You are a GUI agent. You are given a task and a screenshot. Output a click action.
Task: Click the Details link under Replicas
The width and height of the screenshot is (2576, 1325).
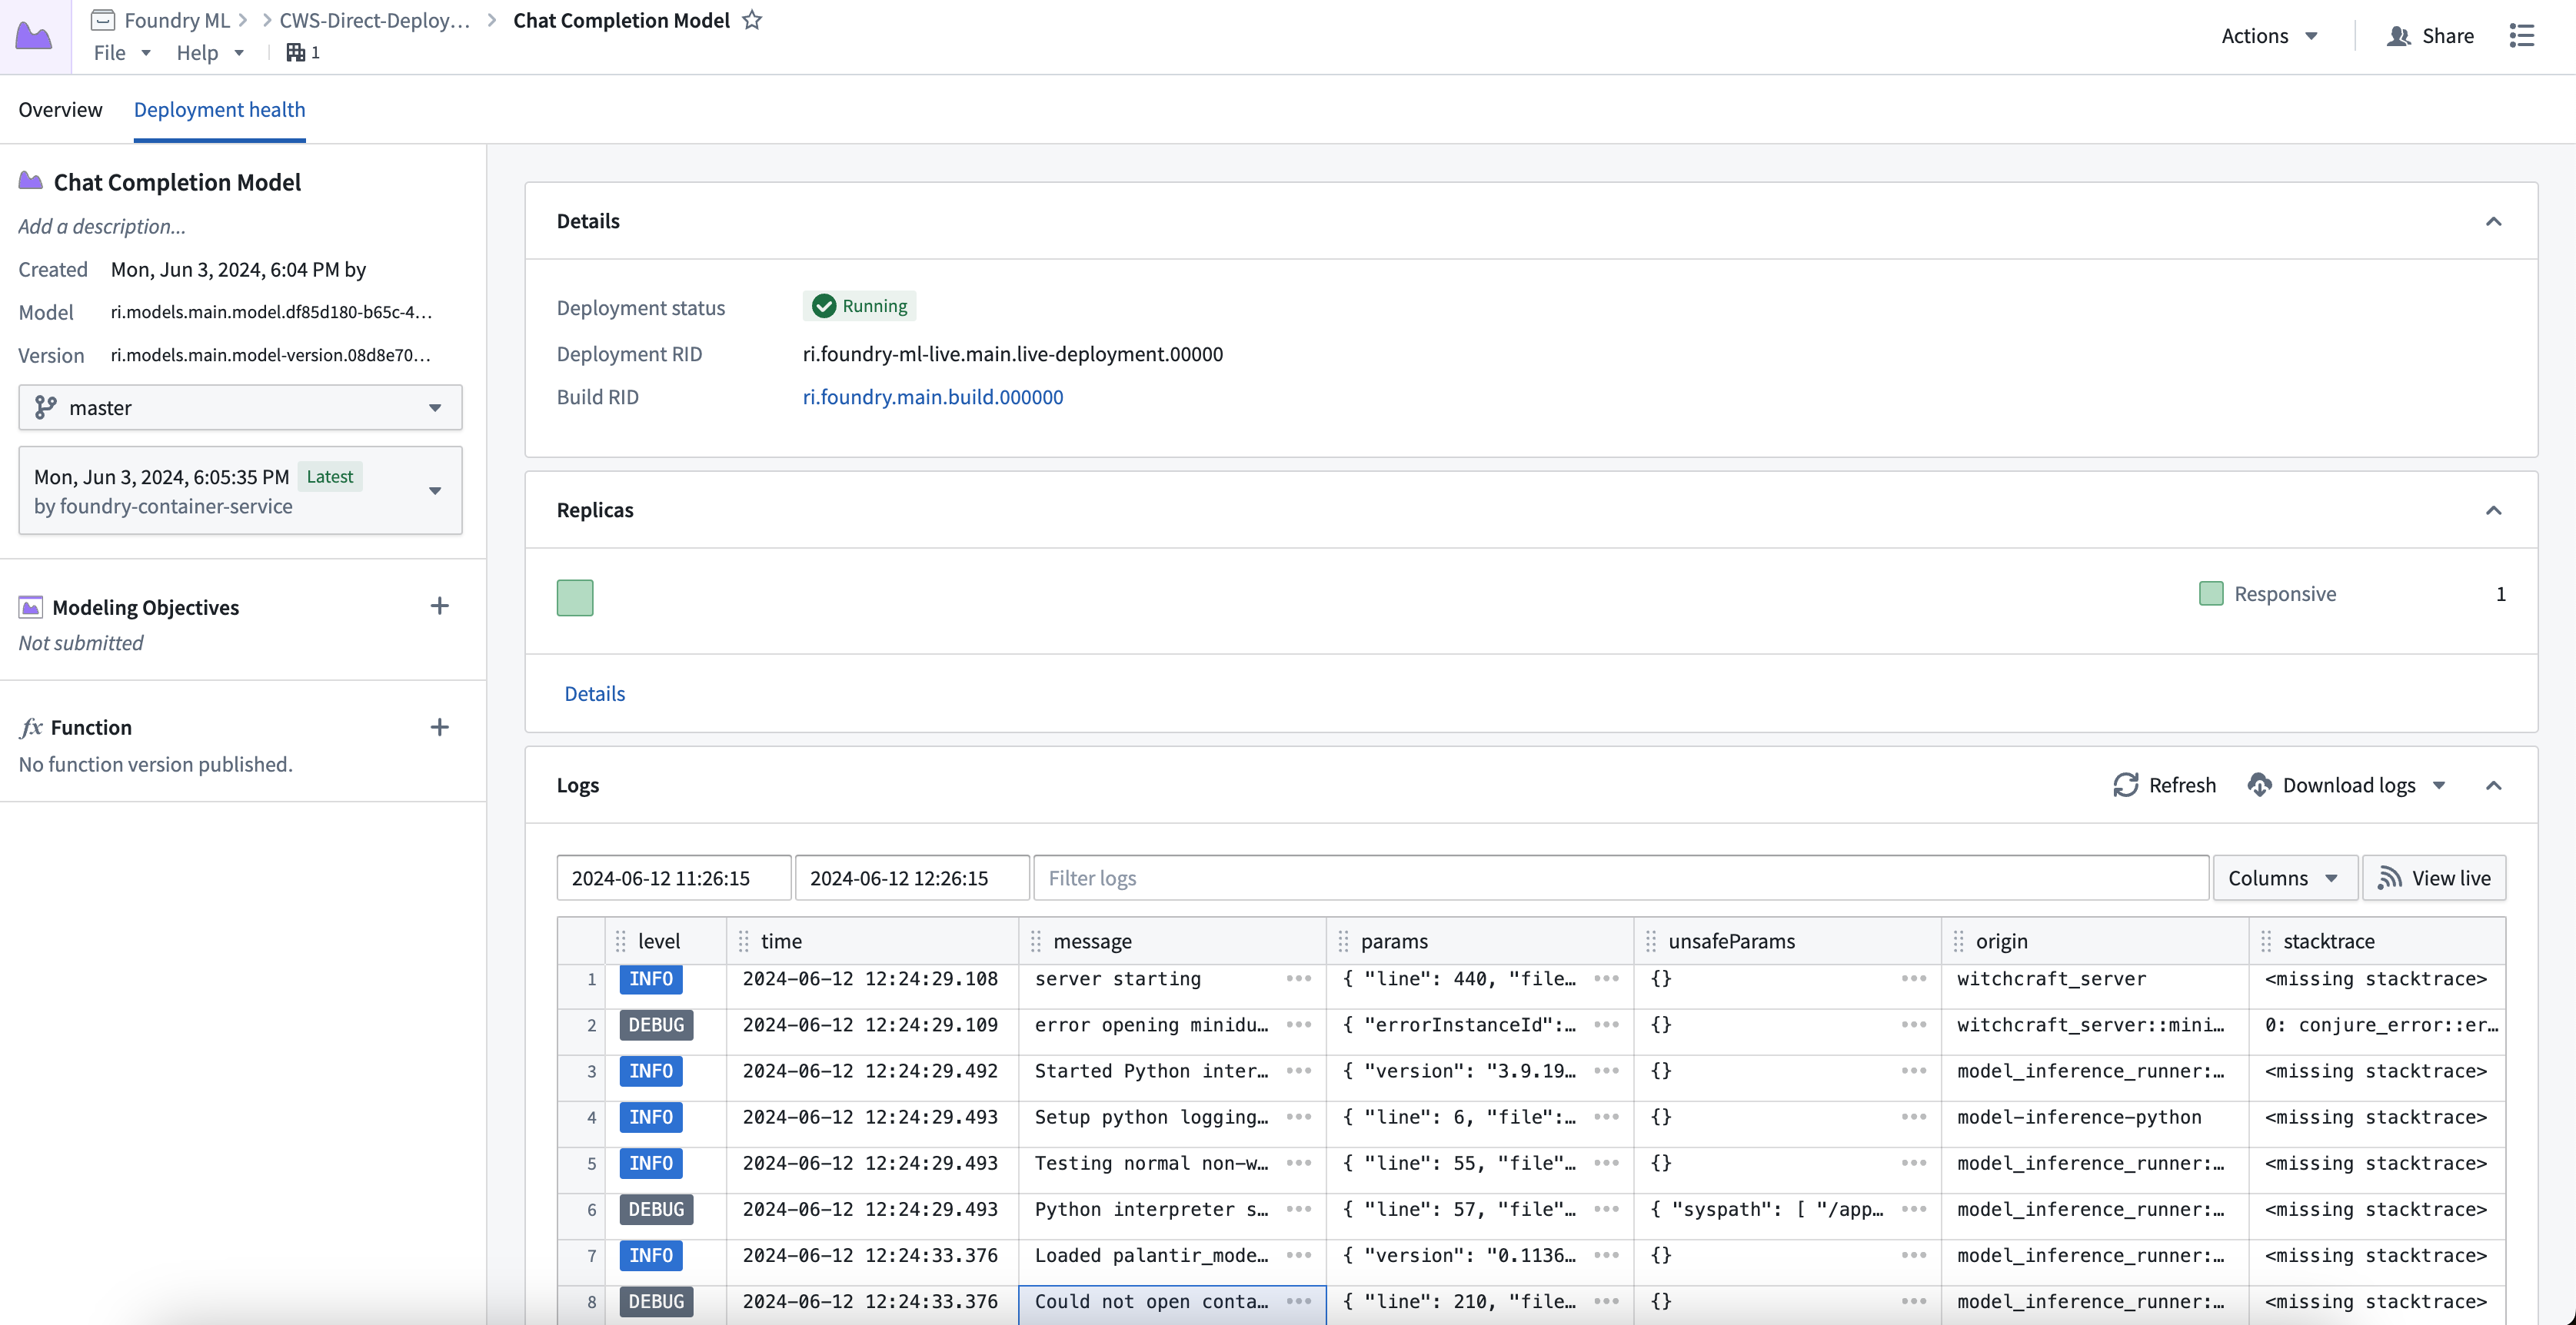594,693
